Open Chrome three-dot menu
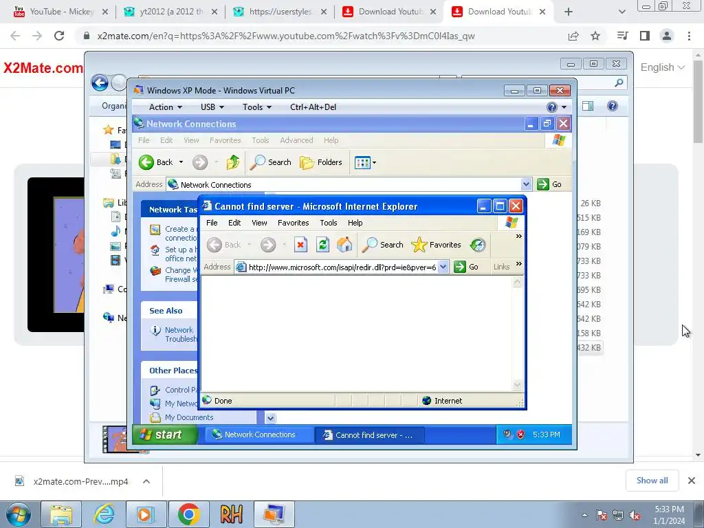This screenshot has height=528, width=704. [x=689, y=36]
